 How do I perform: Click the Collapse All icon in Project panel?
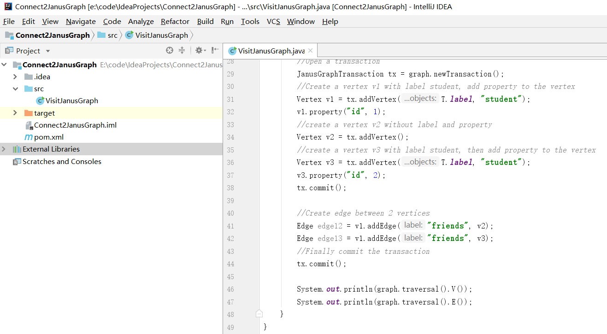pos(182,51)
